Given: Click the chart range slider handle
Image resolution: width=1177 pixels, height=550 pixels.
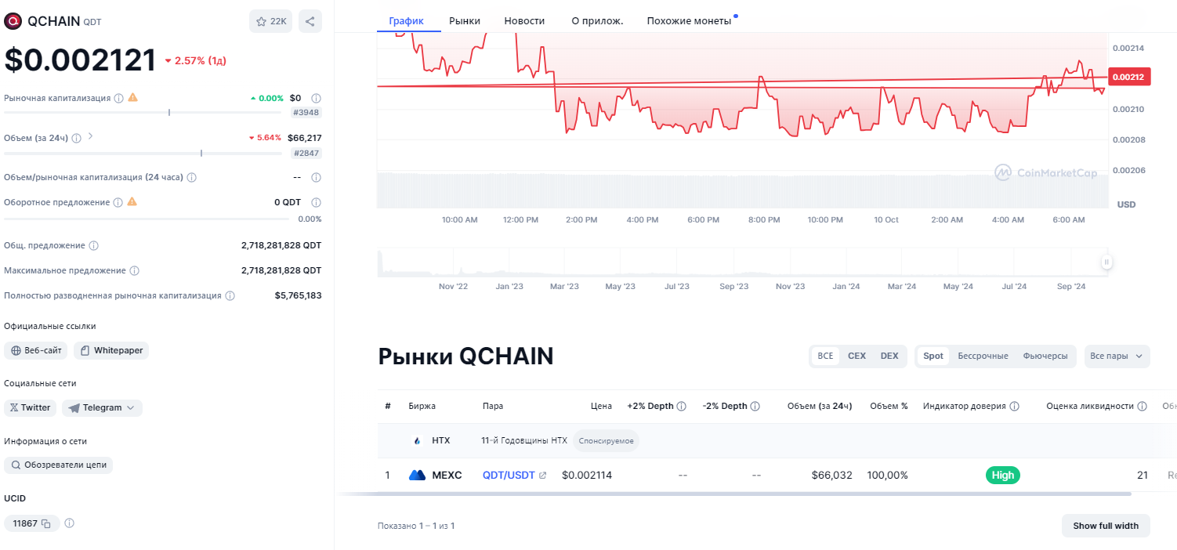Looking at the screenshot, I should tap(1106, 262).
